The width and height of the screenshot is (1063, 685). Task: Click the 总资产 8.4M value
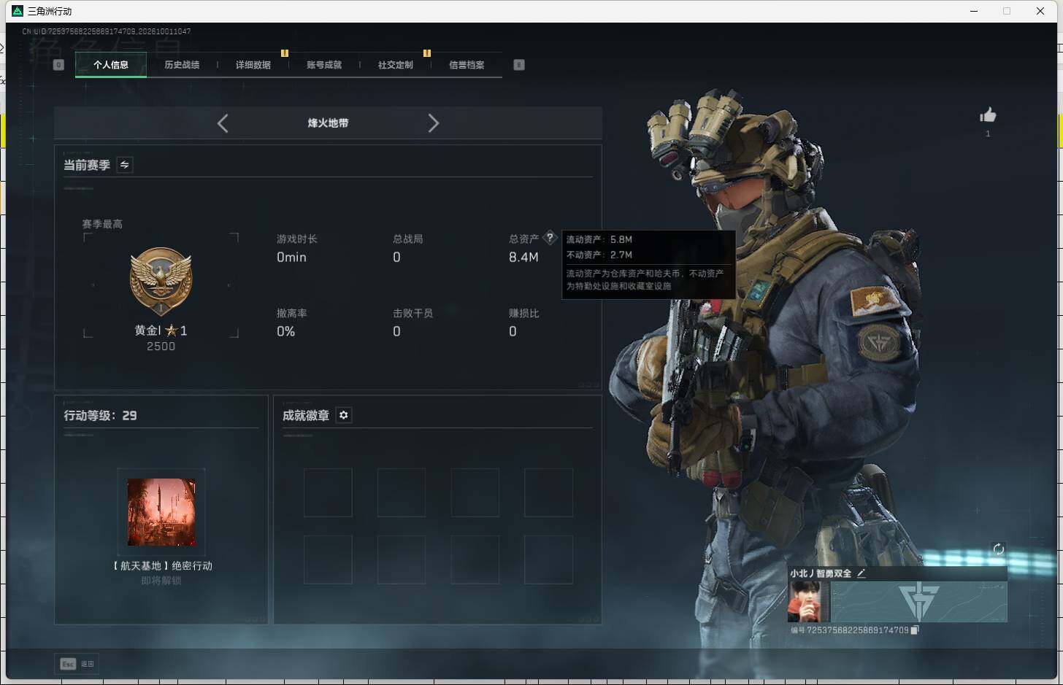[x=523, y=258]
